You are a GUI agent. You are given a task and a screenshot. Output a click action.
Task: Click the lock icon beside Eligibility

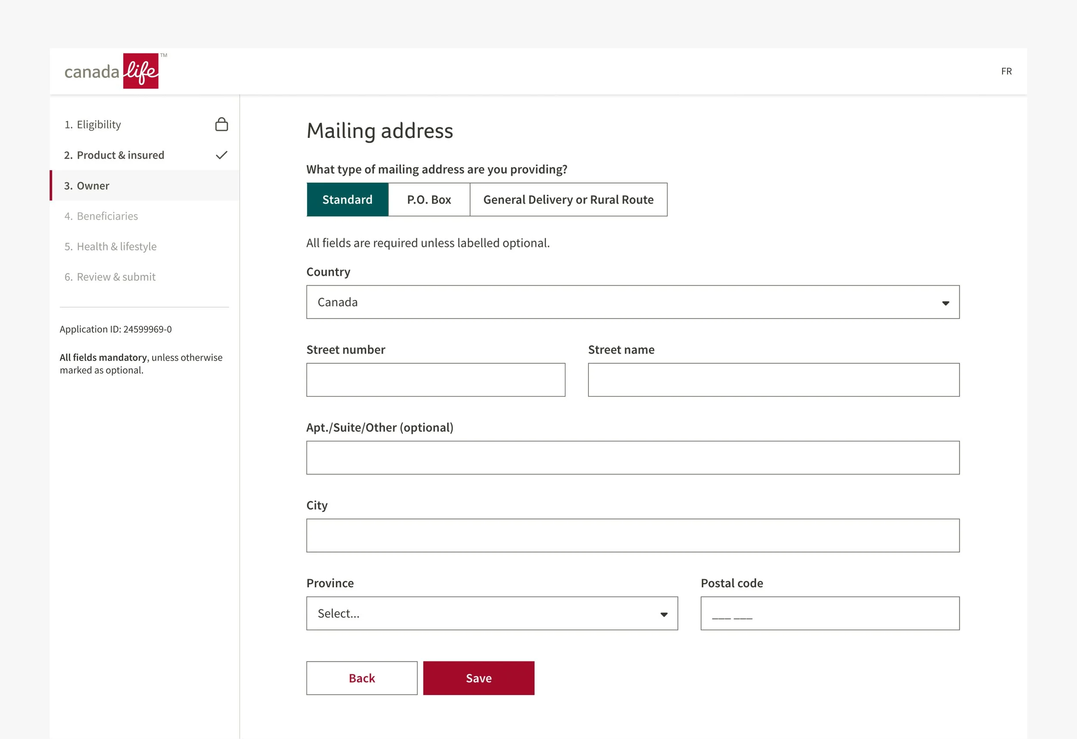coord(221,124)
